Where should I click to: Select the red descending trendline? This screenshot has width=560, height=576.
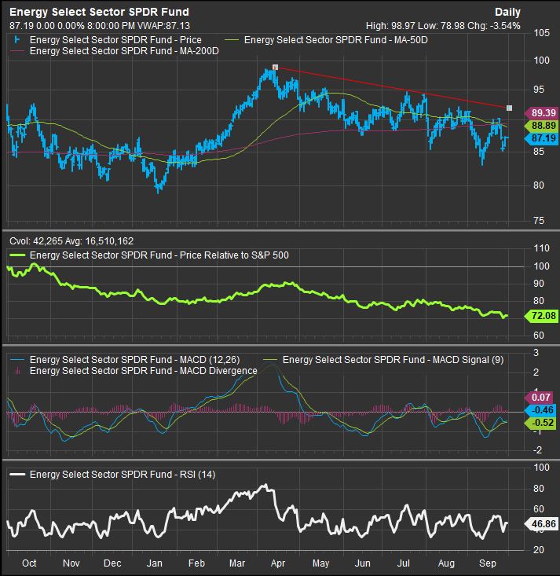(x=392, y=87)
